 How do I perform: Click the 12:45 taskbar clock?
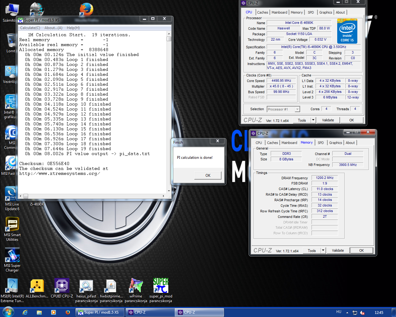[x=379, y=313]
